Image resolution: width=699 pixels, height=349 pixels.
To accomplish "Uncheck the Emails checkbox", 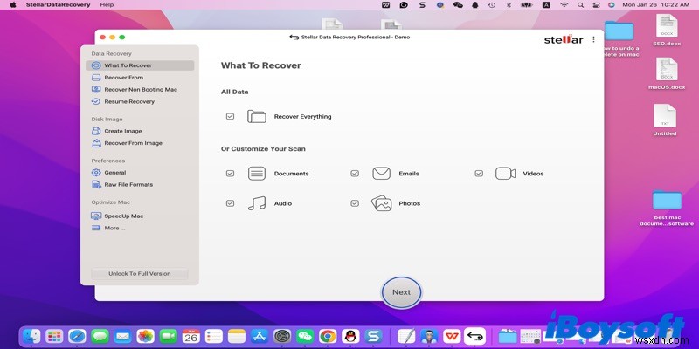I will (355, 174).
